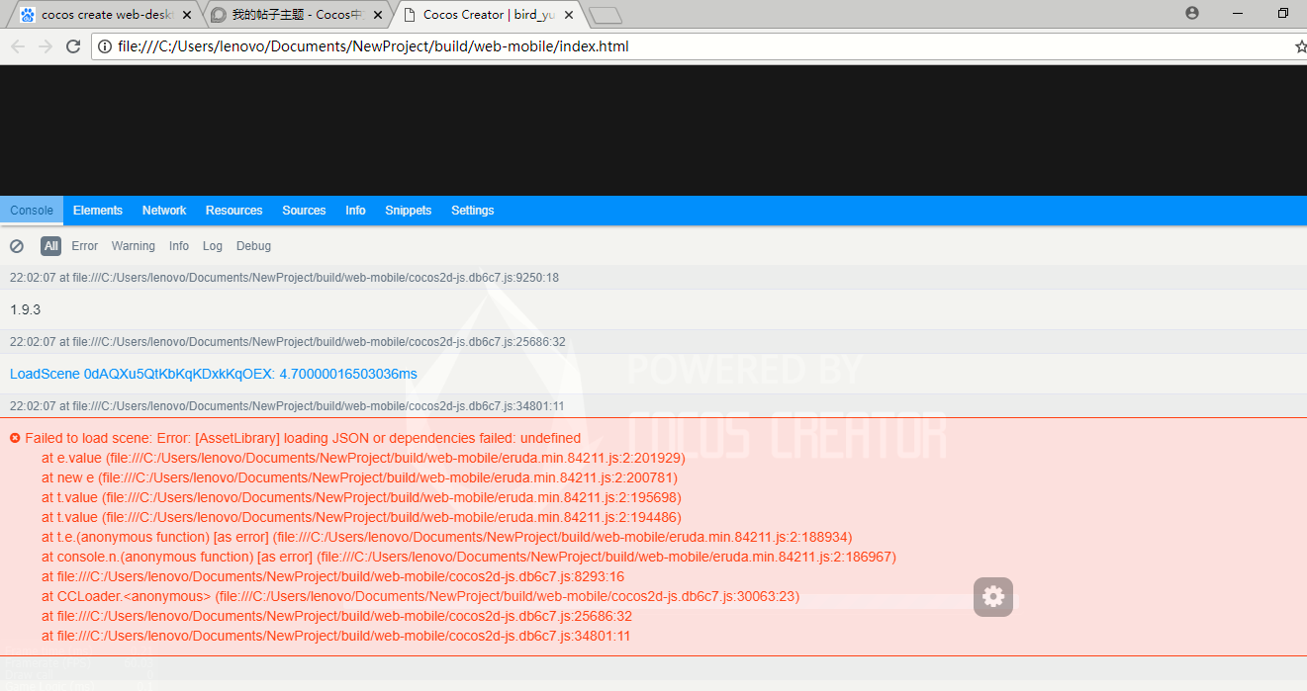Screen dimensions: 1307x691
Task: Filter console by Debug
Action: click(253, 246)
